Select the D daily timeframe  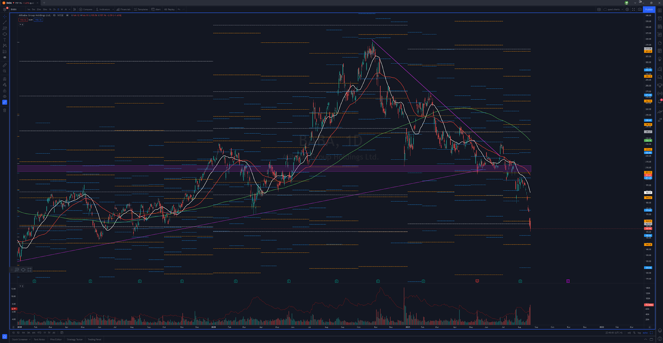58,10
